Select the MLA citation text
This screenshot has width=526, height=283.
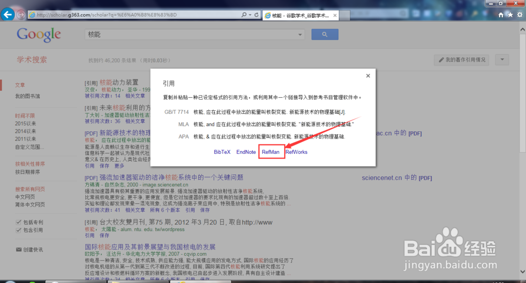(274, 124)
